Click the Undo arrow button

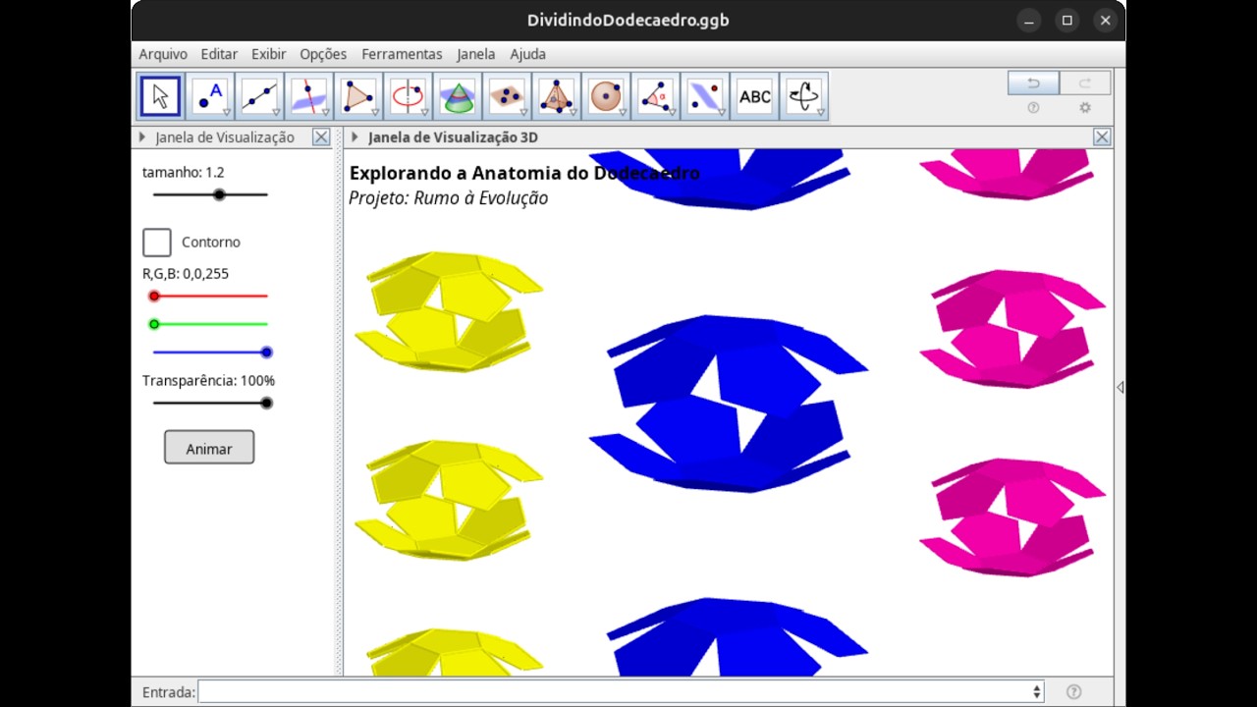coord(1033,83)
